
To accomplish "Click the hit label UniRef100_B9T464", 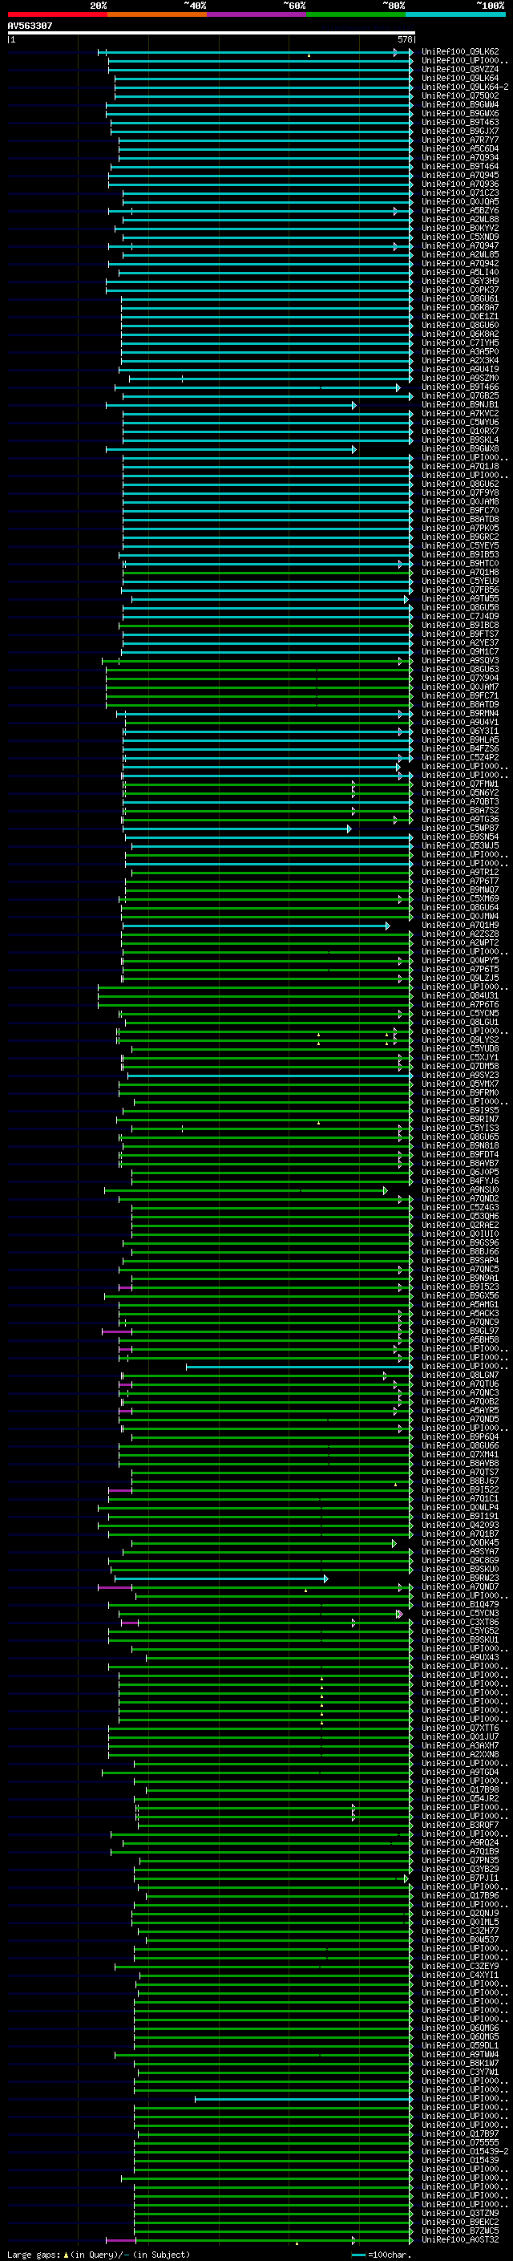I will tap(460, 167).
